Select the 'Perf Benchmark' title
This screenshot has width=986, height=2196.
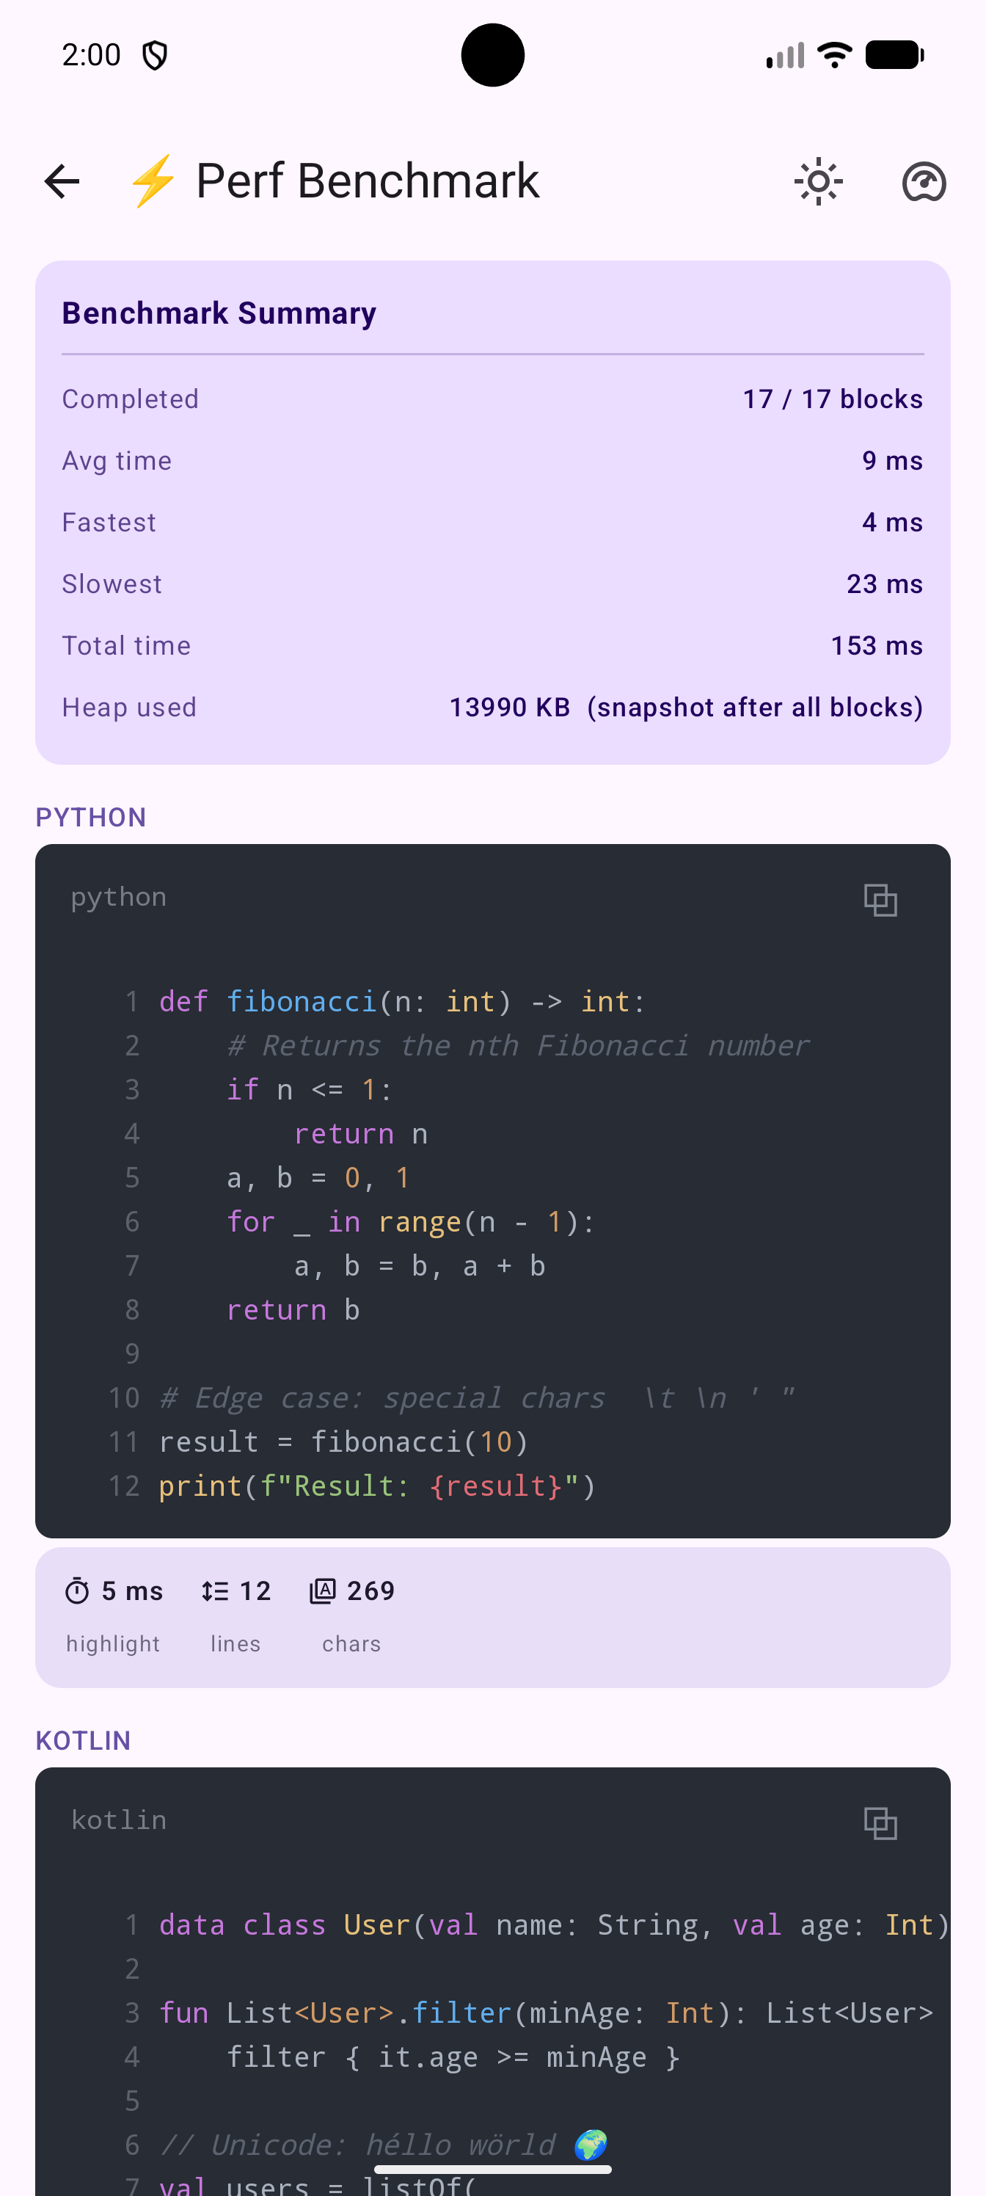point(368,181)
